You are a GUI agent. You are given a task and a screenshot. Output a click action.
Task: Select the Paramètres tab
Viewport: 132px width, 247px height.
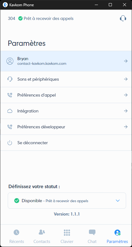point(117,236)
